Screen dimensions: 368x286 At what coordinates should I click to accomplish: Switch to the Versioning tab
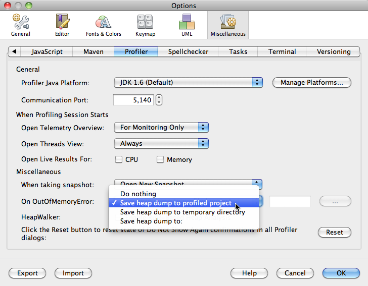pyautogui.click(x=333, y=51)
